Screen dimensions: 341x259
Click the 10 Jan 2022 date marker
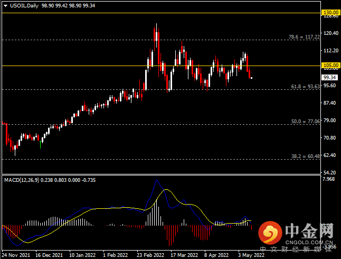click(x=82, y=254)
